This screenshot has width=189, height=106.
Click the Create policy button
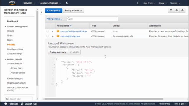[53, 11]
